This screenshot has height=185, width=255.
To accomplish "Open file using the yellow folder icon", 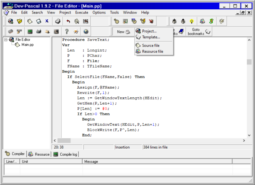I will pyautogui.click(x=19, y=21).
